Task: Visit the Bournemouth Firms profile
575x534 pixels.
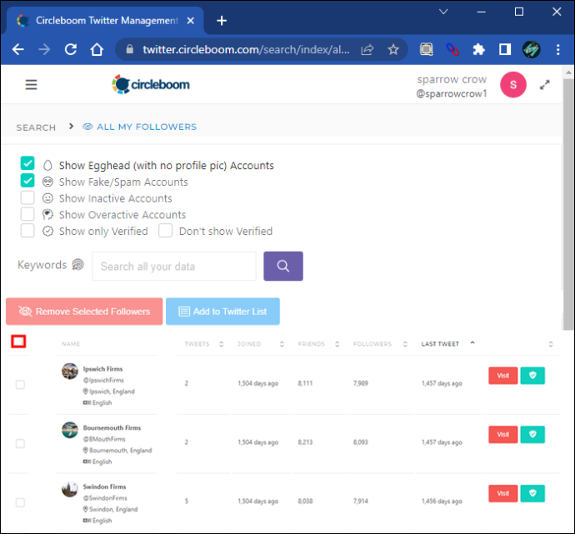Action: coord(502,434)
